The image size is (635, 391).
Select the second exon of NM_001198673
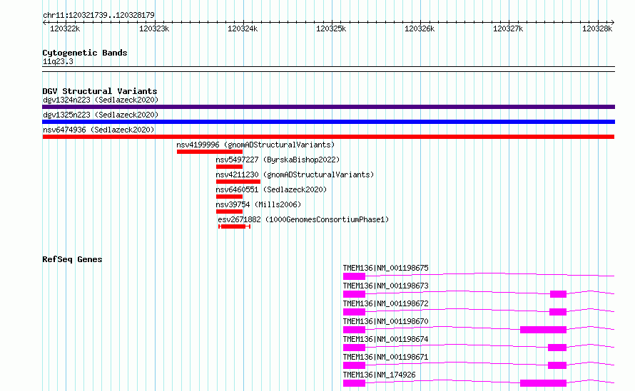point(558,294)
